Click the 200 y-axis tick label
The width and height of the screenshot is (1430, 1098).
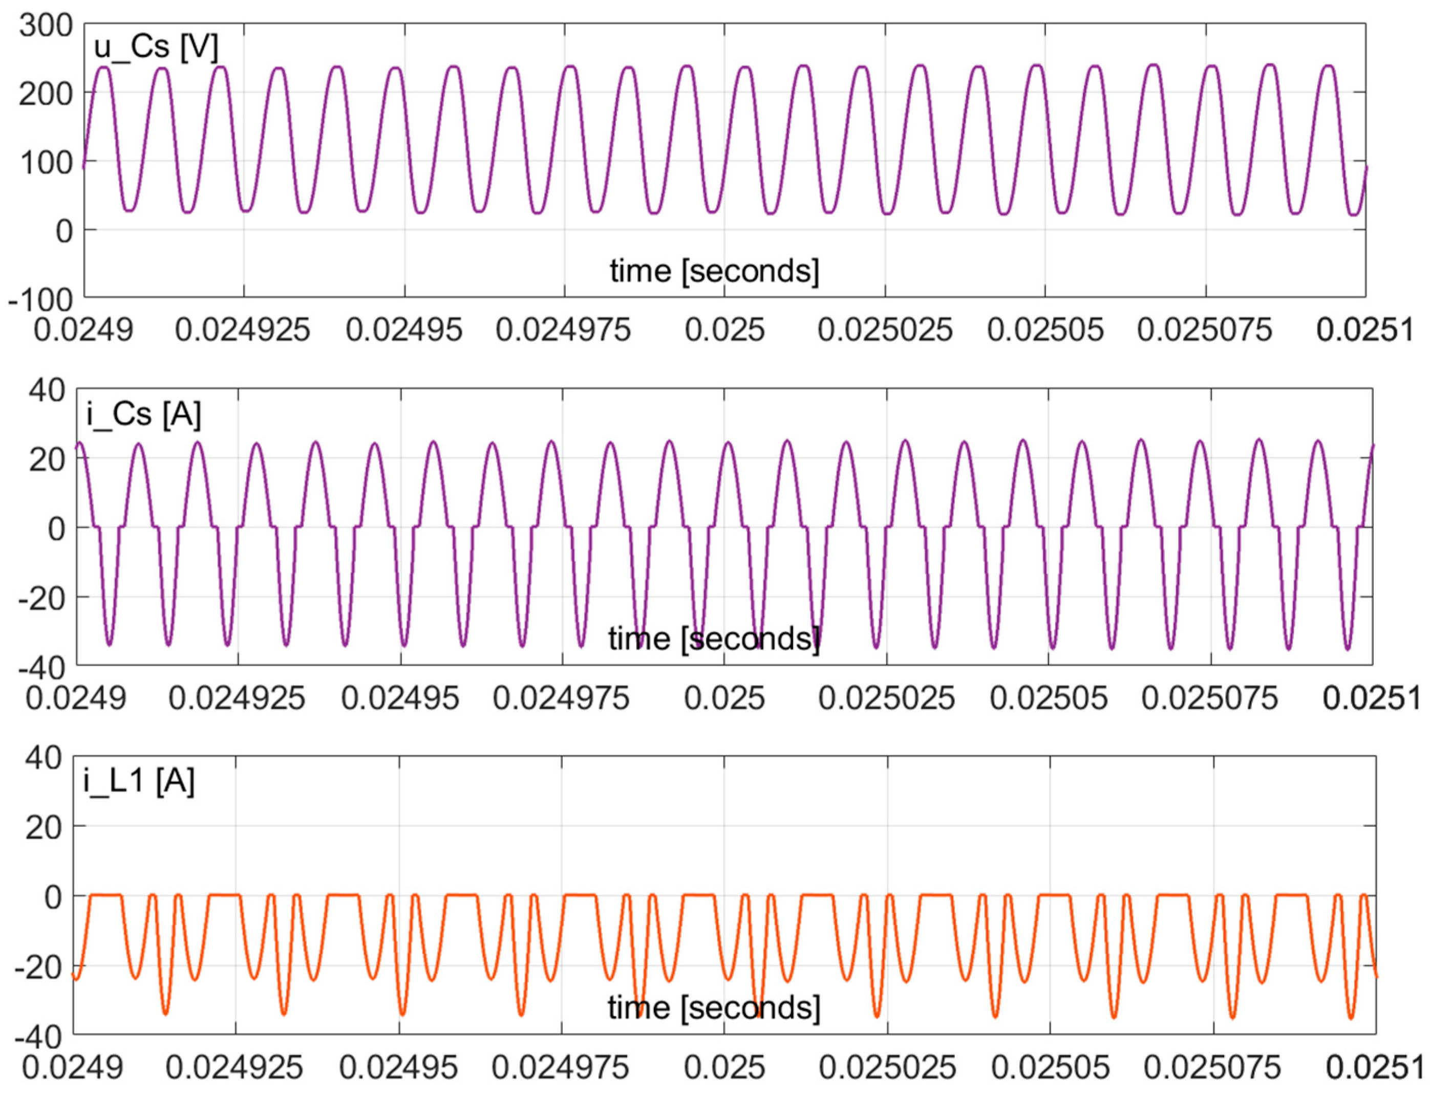46,95
